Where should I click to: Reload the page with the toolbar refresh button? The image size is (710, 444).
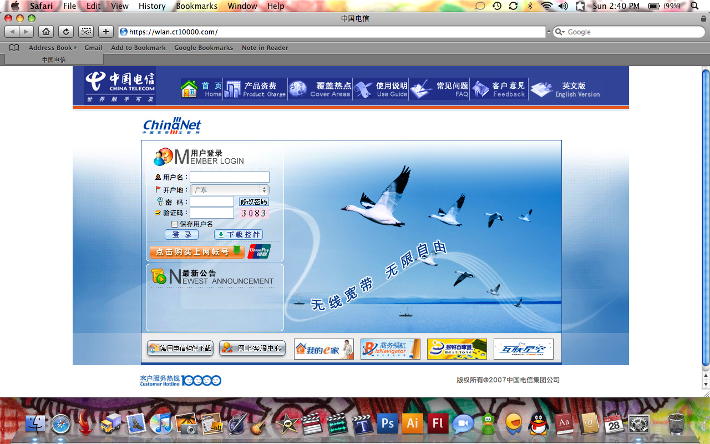(x=66, y=32)
